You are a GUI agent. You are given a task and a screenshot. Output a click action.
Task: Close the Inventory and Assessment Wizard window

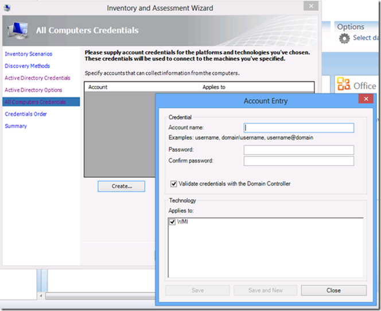[311, 6]
